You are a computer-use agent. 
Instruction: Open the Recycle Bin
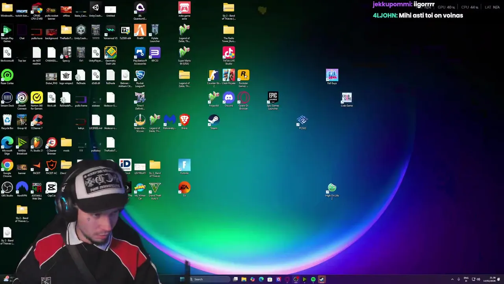[x=7, y=122]
